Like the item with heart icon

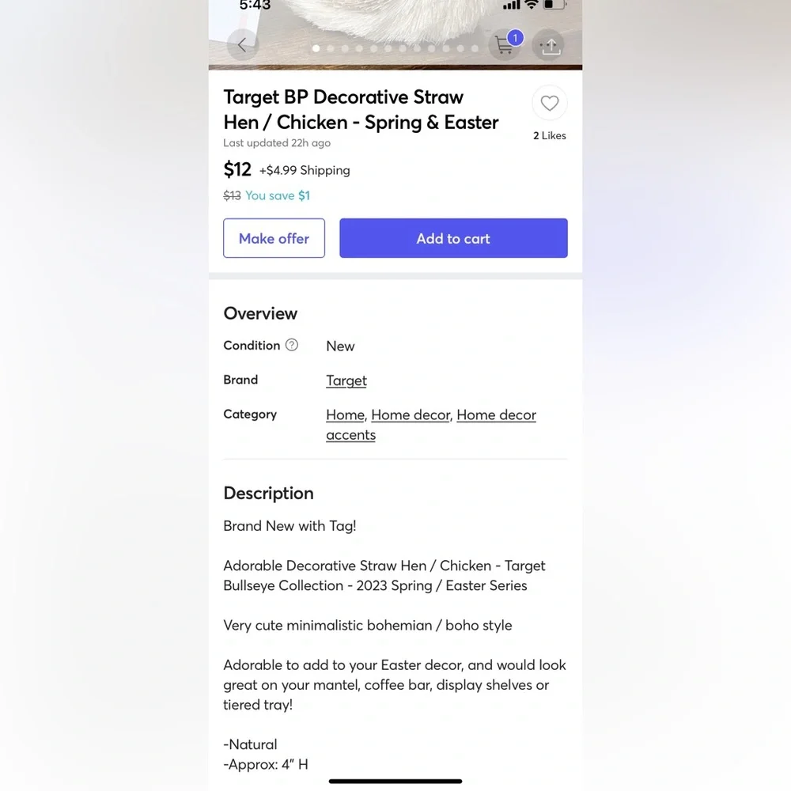pyautogui.click(x=550, y=103)
